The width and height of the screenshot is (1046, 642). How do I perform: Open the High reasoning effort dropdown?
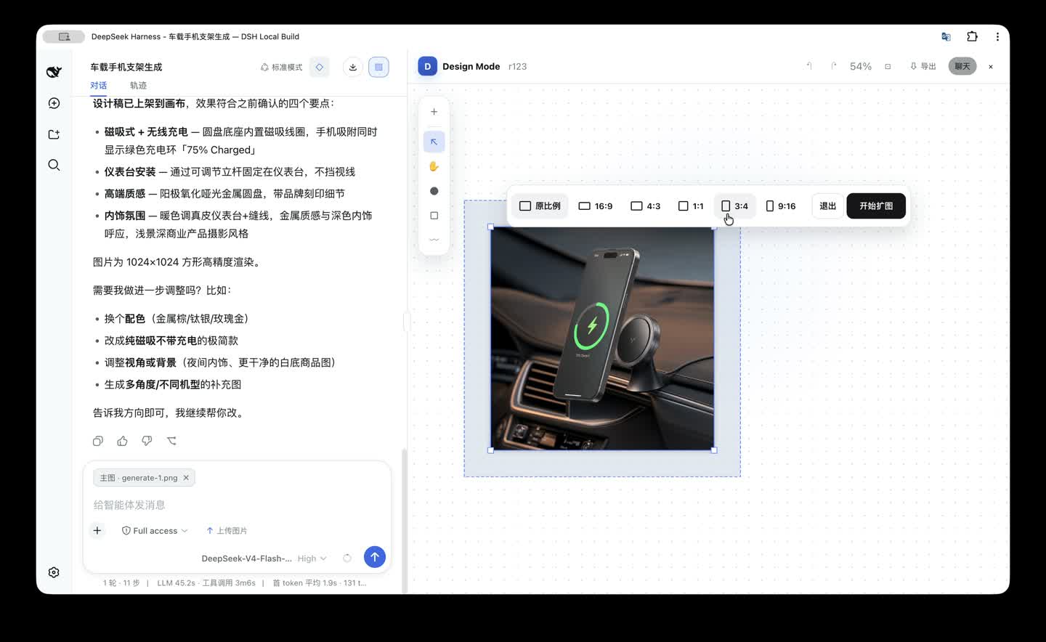point(312,558)
